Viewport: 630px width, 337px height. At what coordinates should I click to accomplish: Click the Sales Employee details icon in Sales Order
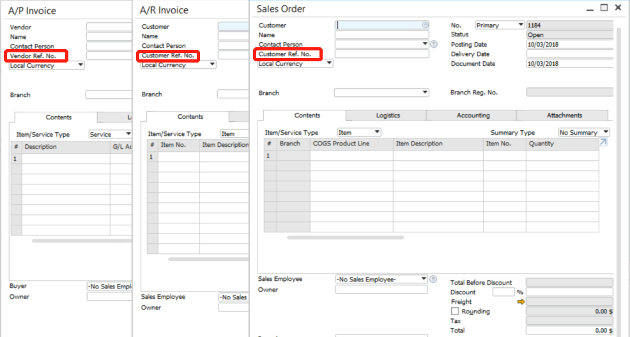click(434, 279)
